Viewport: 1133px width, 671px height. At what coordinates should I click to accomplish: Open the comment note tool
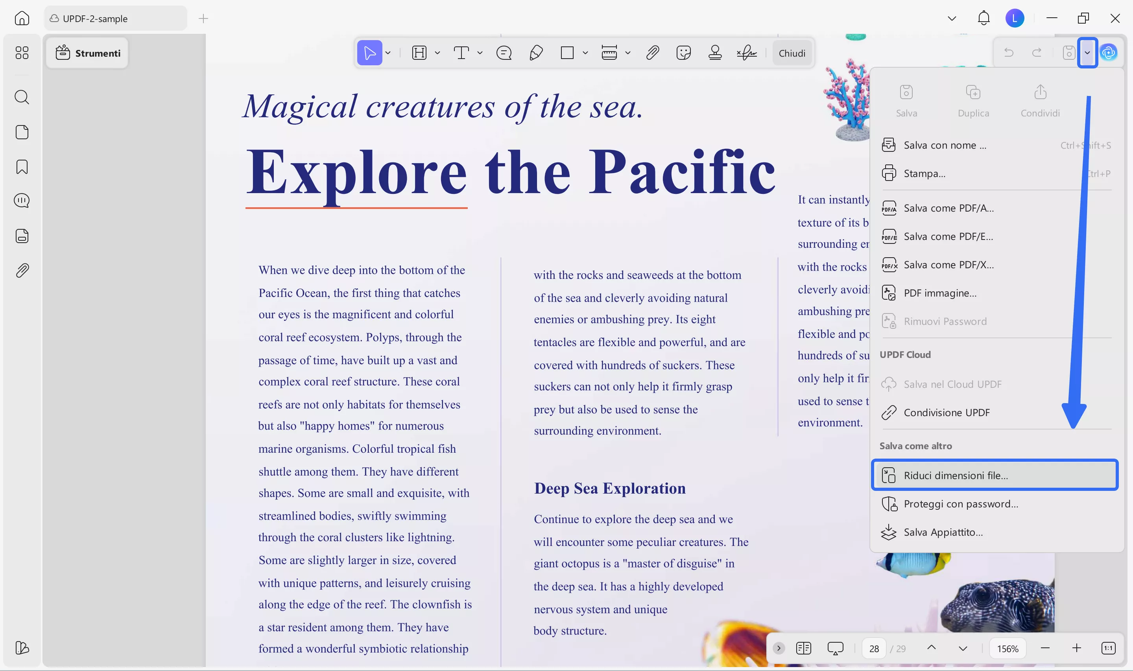(504, 53)
